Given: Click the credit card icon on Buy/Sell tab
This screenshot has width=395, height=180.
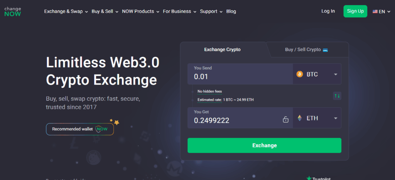Looking at the screenshot, I should 325,50.
